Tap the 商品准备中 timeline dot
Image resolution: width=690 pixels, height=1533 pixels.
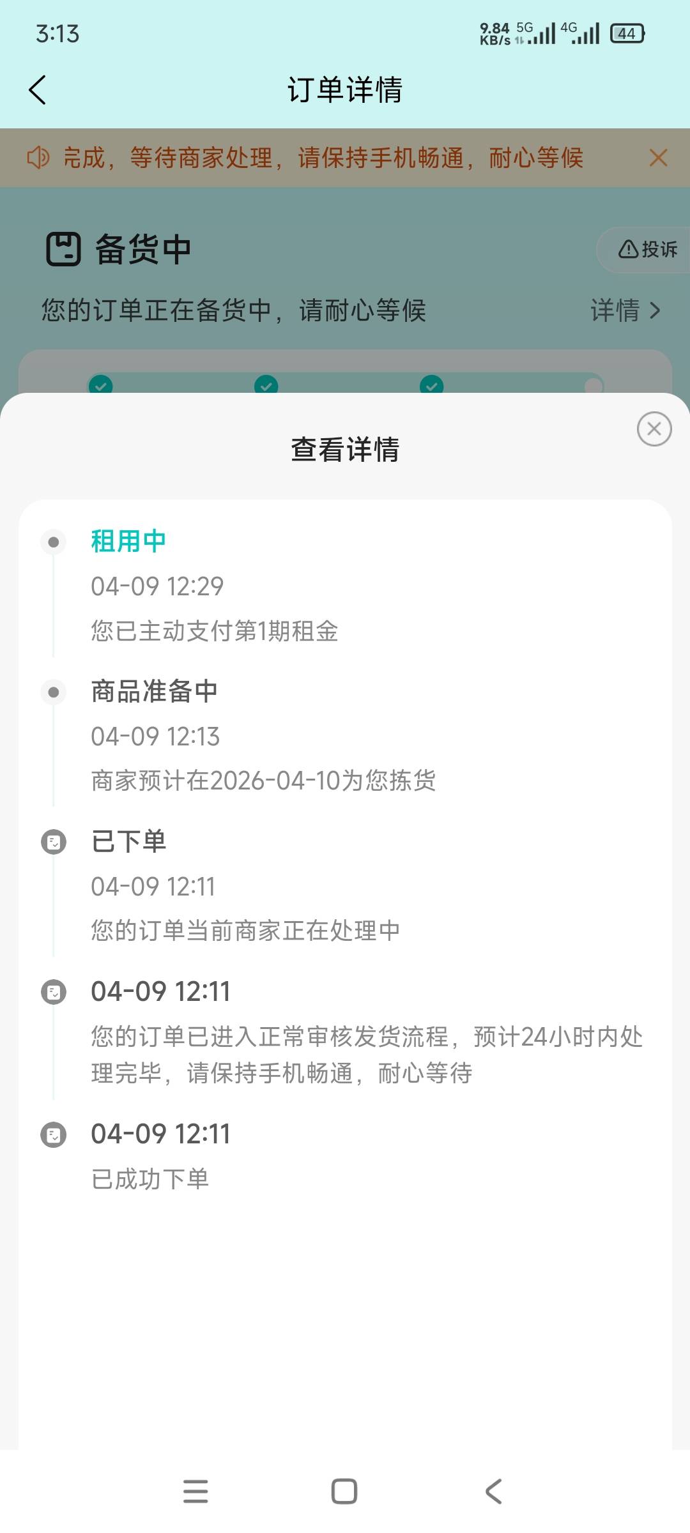pos(54,692)
